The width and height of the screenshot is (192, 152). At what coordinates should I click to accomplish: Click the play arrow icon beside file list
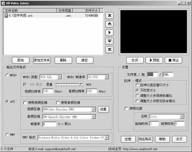point(109,33)
